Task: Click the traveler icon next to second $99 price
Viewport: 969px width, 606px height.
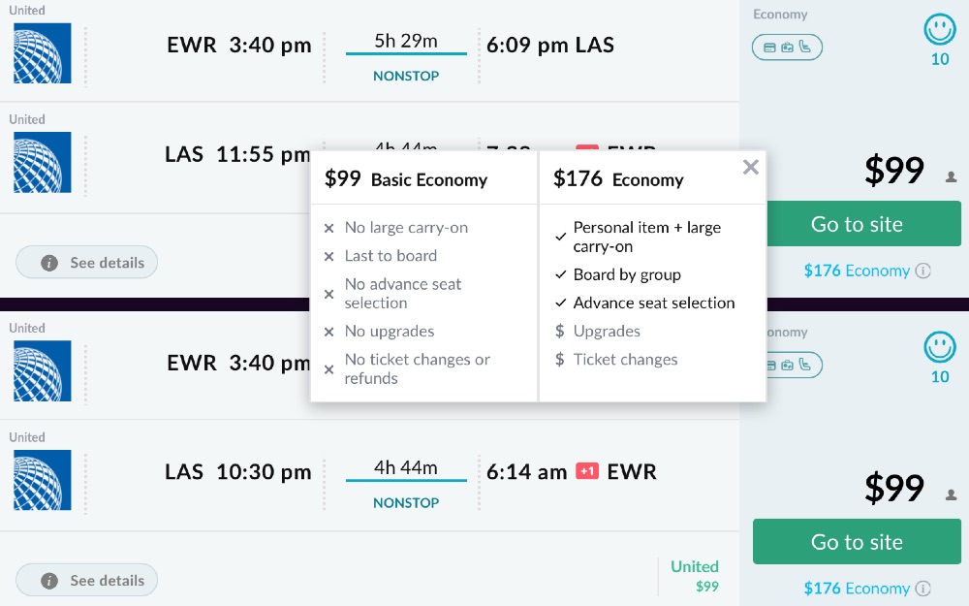Action: tap(951, 494)
